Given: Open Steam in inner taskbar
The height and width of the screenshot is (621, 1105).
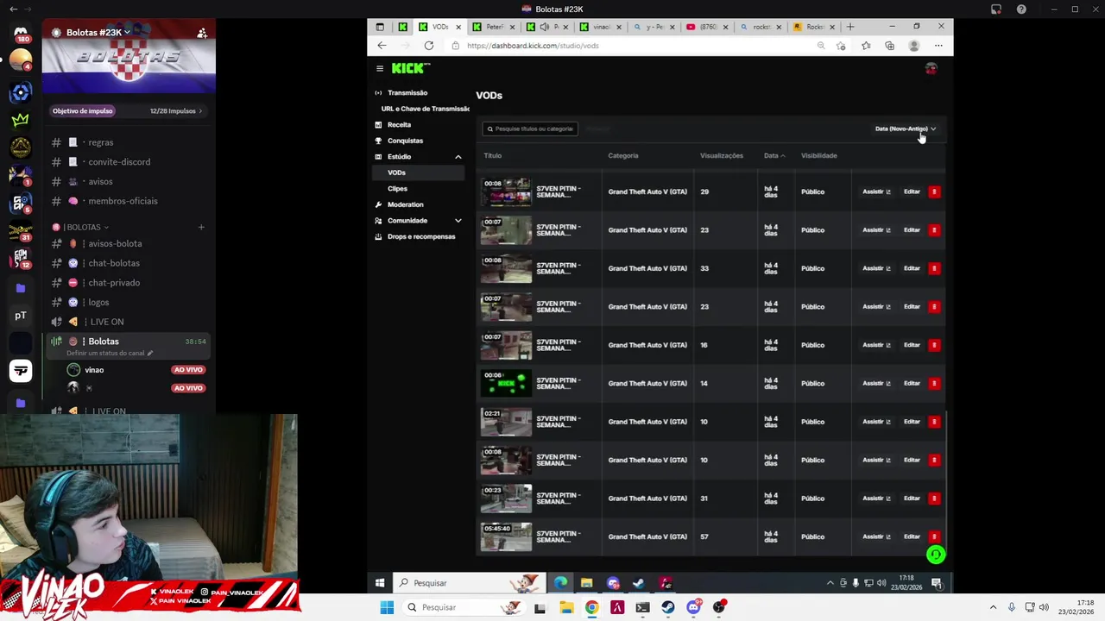Looking at the screenshot, I should pyautogui.click(x=639, y=583).
